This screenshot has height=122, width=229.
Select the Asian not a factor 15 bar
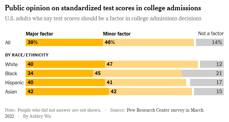click(209, 92)
